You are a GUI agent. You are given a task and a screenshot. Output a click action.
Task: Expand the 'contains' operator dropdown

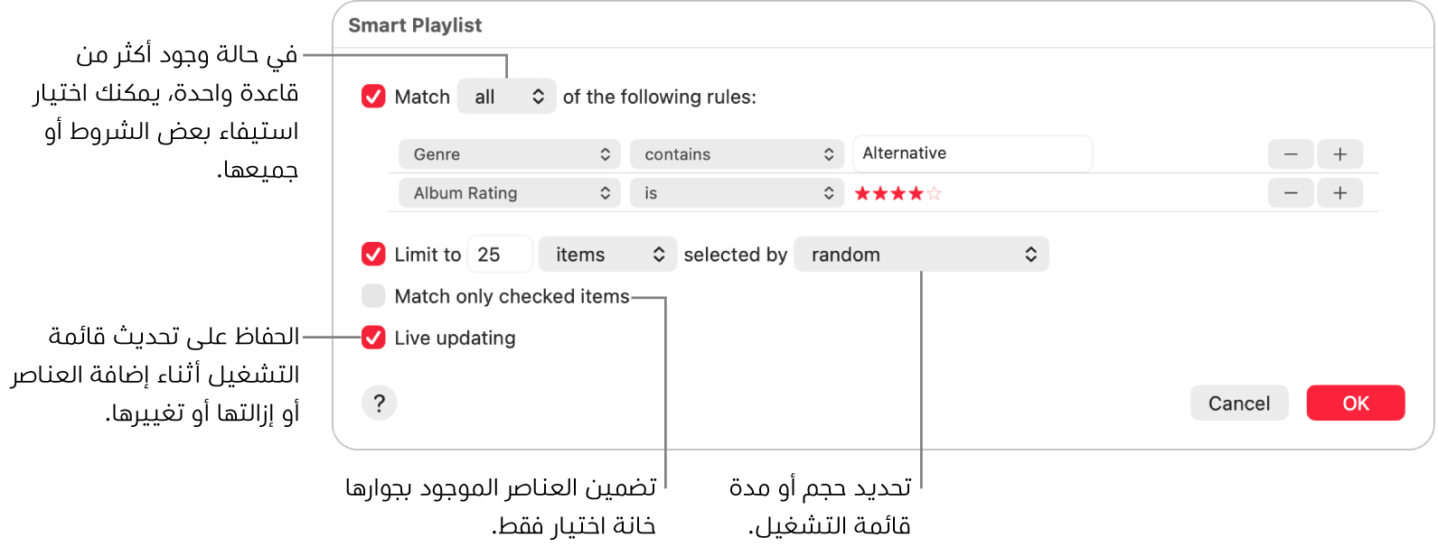[x=737, y=154]
